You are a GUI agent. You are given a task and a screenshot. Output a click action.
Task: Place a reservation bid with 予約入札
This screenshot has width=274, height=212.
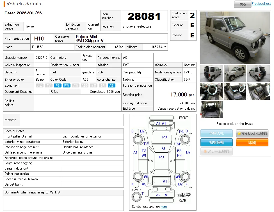[x=216, y=133]
